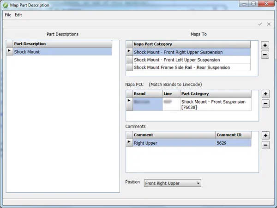This screenshot has width=277, height=208.
Task: Select the Shock Mount part description row
Action: point(62,52)
